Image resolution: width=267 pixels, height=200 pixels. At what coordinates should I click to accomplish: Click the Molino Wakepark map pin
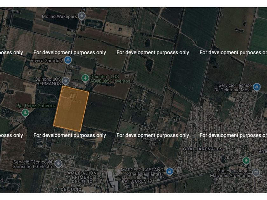click(82, 16)
